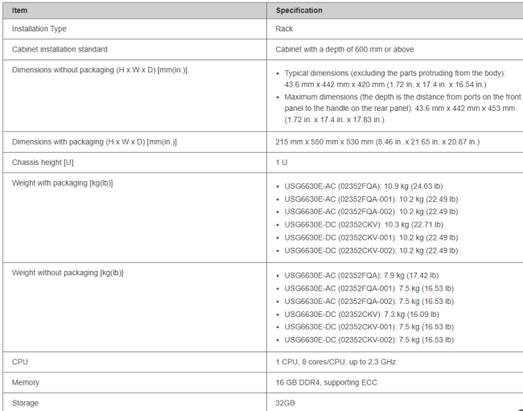Select the "Installation Type" row label
The image size is (523, 411).
(39, 29)
